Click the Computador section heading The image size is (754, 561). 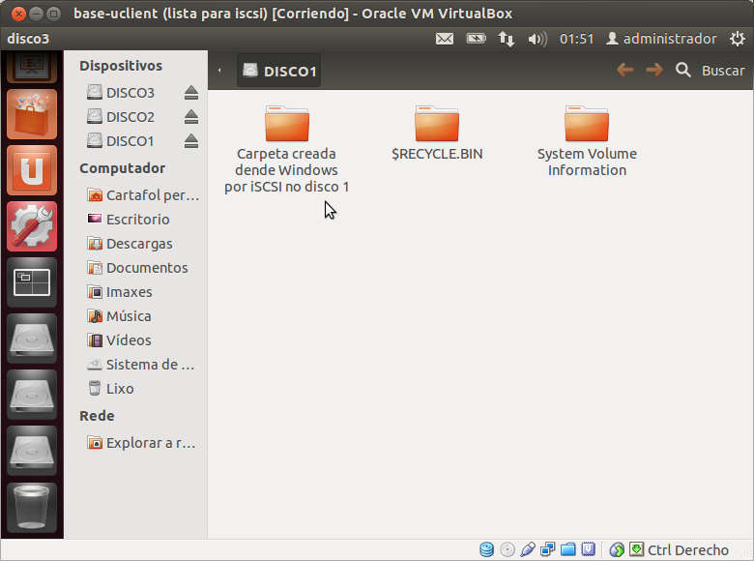[x=122, y=168]
